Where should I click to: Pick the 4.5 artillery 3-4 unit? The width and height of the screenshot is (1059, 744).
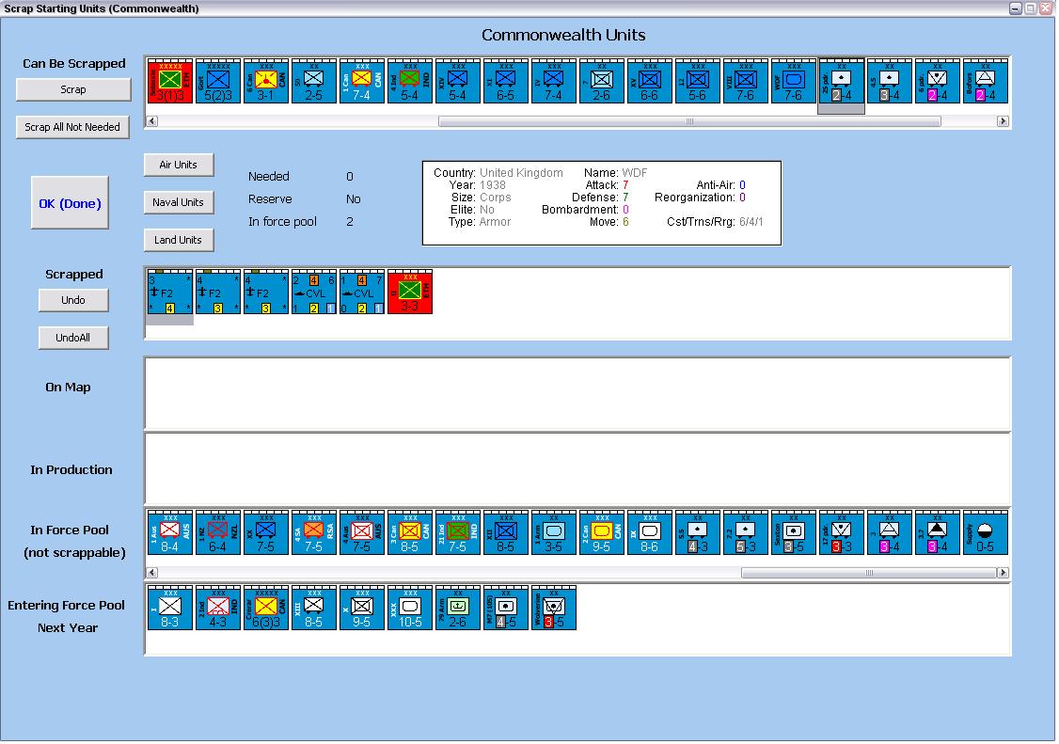point(890,81)
